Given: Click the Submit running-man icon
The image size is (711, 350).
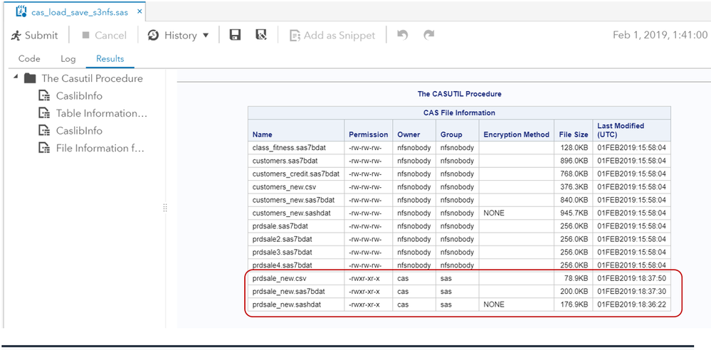Looking at the screenshot, I should coord(16,36).
